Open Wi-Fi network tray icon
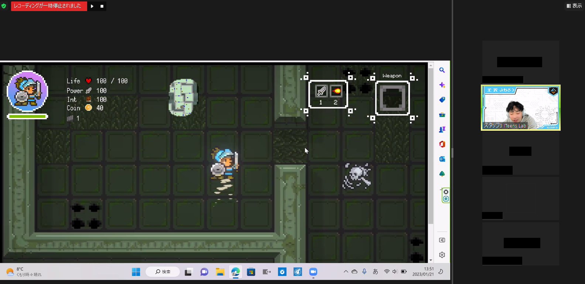585x284 pixels. pos(387,272)
